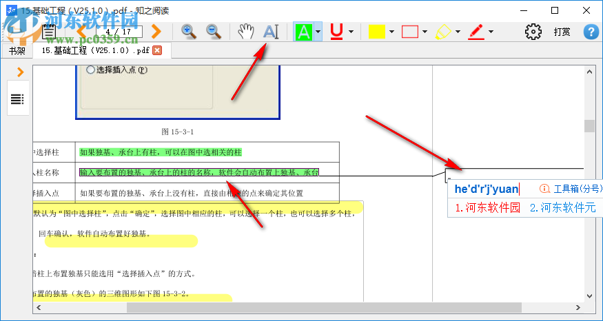
Task: Click the horizontal scrollbar thumb
Action: click(324, 307)
